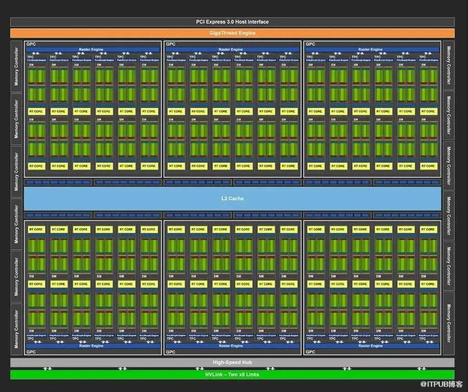Image resolution: width=468 pixels, height=392 pixels.
Task: Click the Raster Engine bar in bottom-left GPC
Action: [91, 346]
